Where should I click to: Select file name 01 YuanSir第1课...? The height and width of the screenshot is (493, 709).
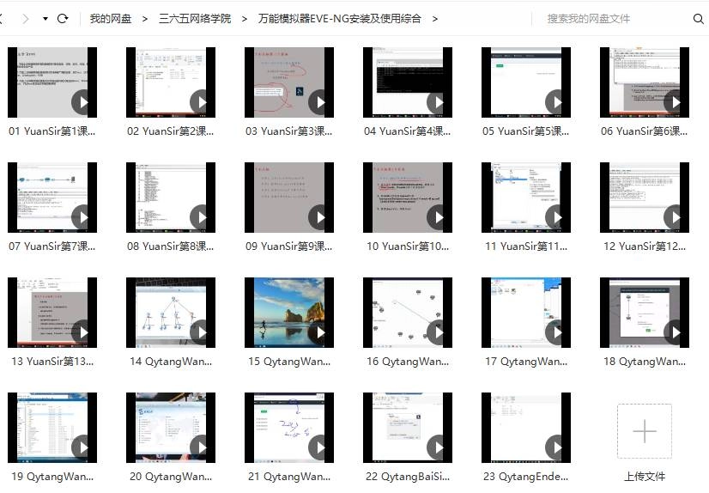pyautogui.click(x=52, y=131)
